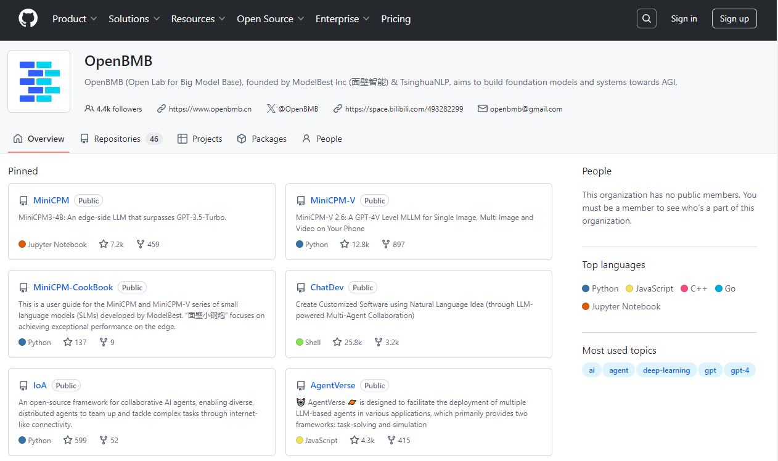Expand the Product menu
Image resolution: width=778 pixels, height=461 pixels.
pyautogui.click(x=75, y=18)
